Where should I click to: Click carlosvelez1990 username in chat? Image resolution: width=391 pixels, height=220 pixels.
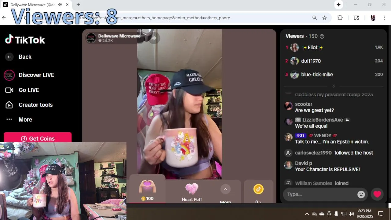point(313,153)
